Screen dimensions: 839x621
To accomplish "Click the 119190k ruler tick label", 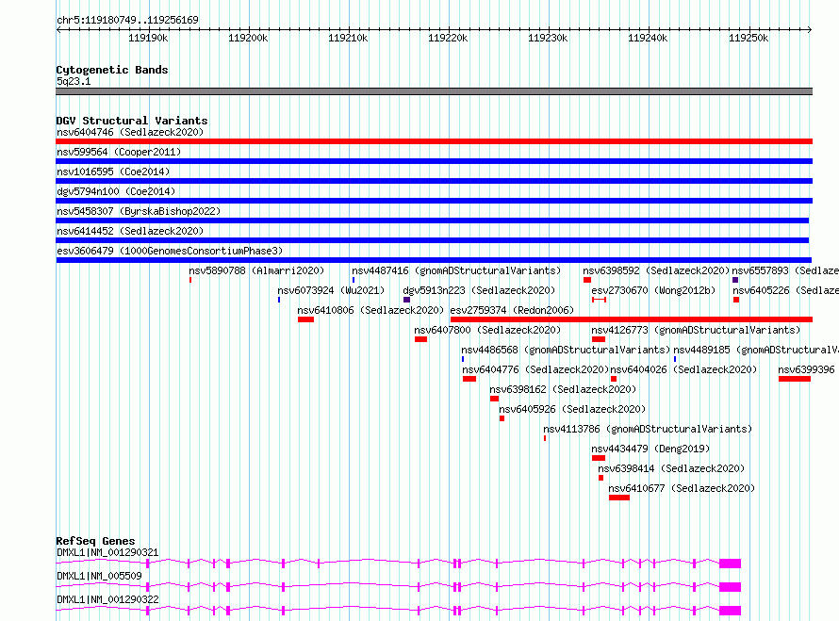I will [x=148, y=38].
